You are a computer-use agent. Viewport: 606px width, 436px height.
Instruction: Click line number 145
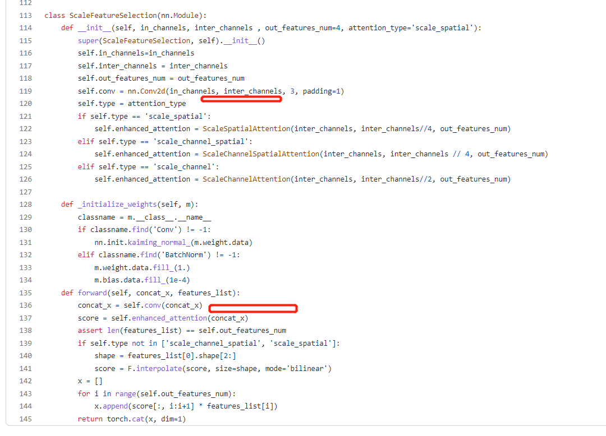click(x=25, y=419)
